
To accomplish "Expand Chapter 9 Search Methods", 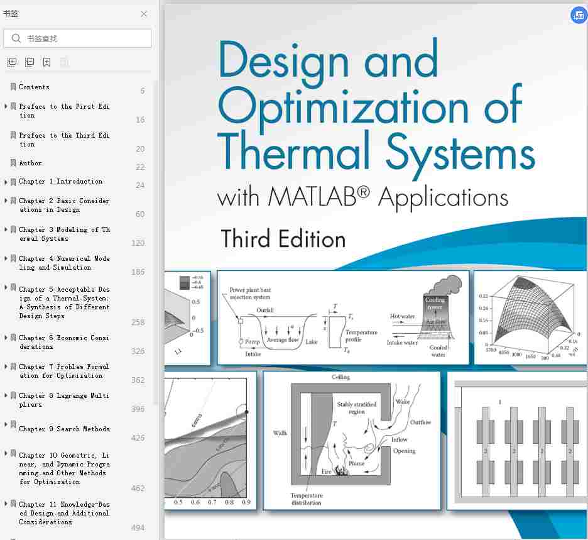I will pyautogui.click(x=6, y=424).
